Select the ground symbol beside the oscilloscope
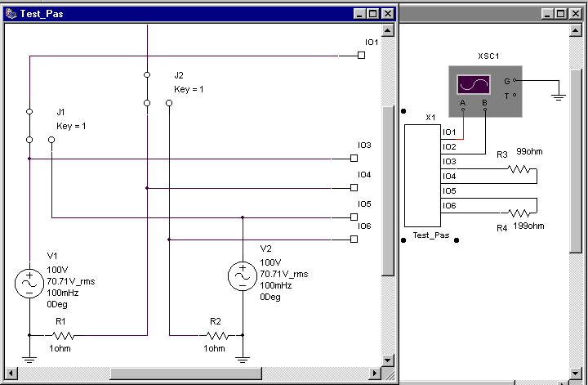 tap(559, 94)
